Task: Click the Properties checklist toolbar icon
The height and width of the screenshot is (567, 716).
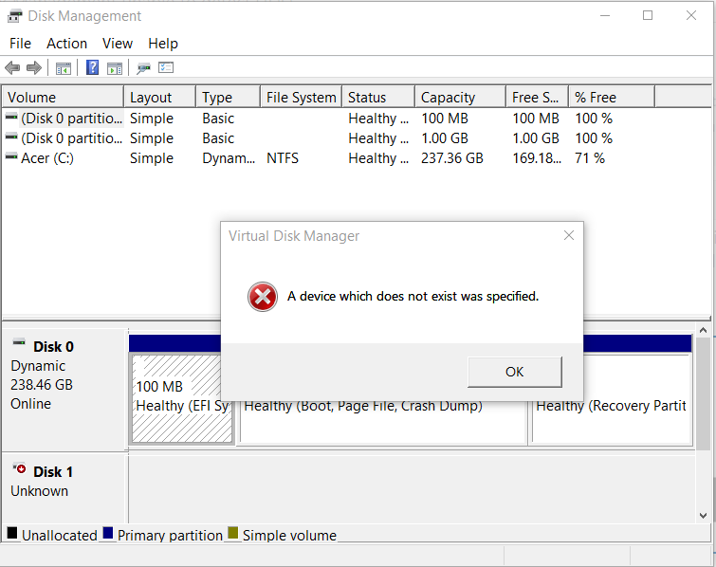Action: click(166, 67)
